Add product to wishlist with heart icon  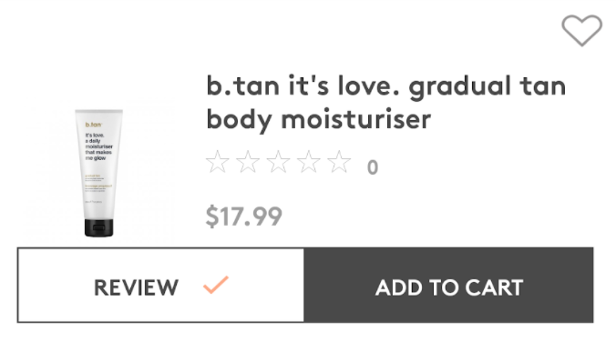coord(581,31)
